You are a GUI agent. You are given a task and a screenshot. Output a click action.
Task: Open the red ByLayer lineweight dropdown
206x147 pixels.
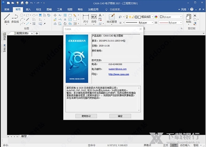point(171,23)
